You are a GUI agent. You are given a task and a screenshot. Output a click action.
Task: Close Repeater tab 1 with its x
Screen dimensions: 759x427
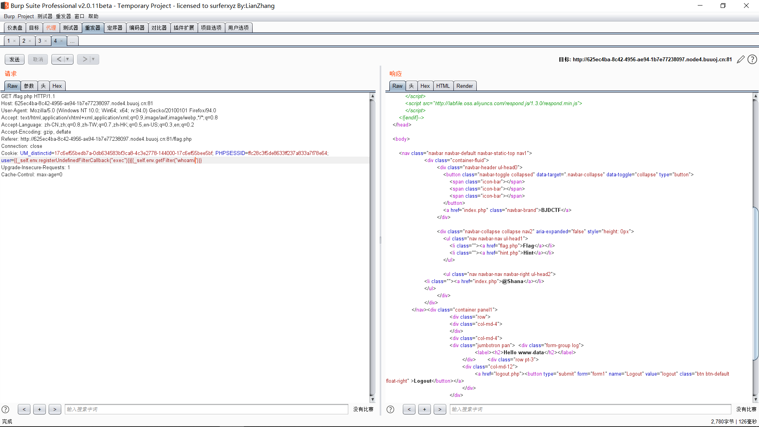(15, 41)
